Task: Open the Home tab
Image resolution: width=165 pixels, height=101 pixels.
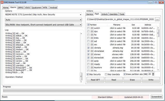Action: 6,7
